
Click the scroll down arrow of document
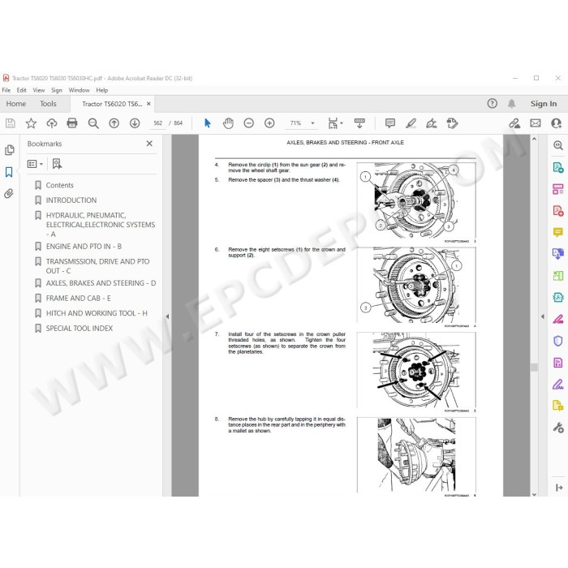tap(534, 493)
